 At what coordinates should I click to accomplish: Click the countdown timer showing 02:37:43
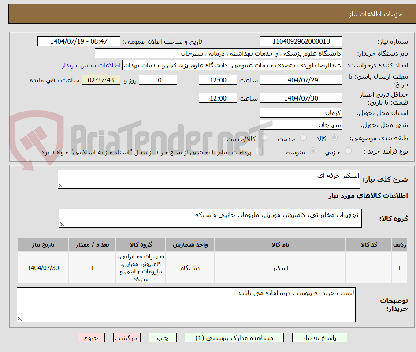[100, 80]
